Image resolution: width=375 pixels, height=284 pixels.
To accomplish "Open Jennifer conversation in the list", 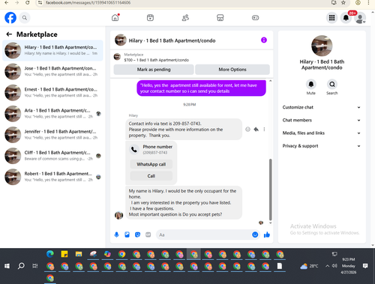I will pyautogui.click(x=52, y=135).
